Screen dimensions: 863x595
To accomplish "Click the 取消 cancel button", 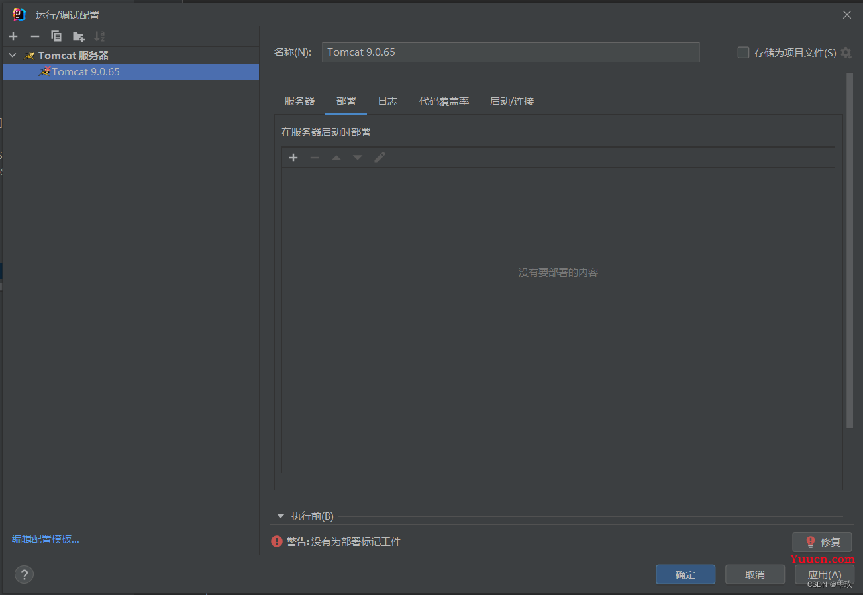I will click(x=755, y=574).
